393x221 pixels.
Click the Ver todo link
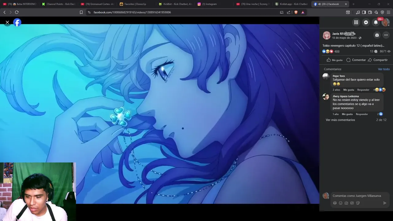pyautogui.click(x=384, y=69)
